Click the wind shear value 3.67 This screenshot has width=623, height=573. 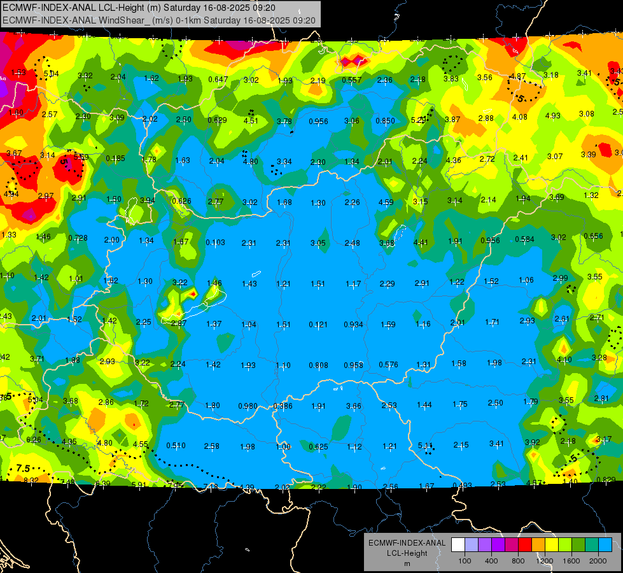(x=14, y=153)
